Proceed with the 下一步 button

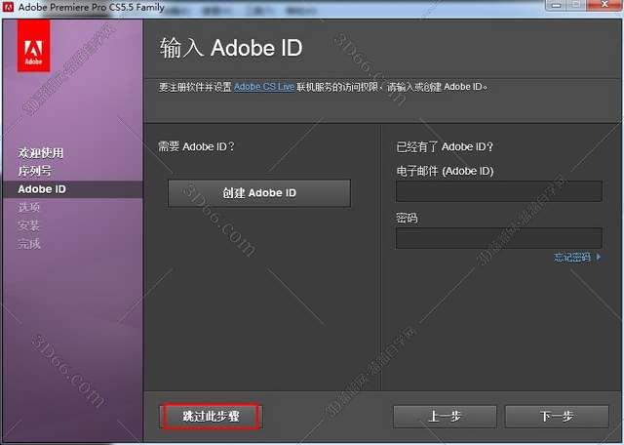coord(557,417)
